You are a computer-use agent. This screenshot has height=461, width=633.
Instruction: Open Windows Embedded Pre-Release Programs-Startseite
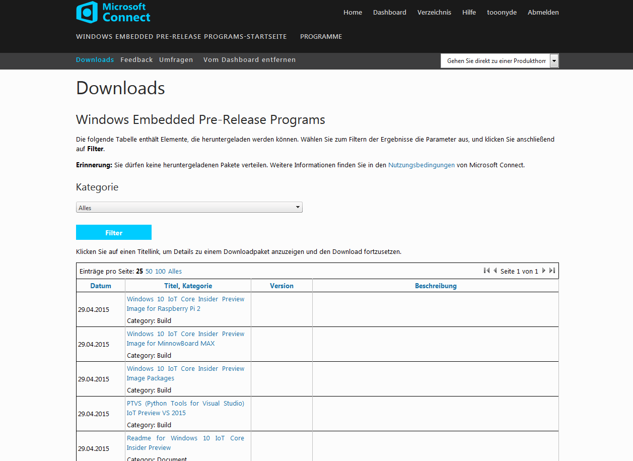coord(181,36)
